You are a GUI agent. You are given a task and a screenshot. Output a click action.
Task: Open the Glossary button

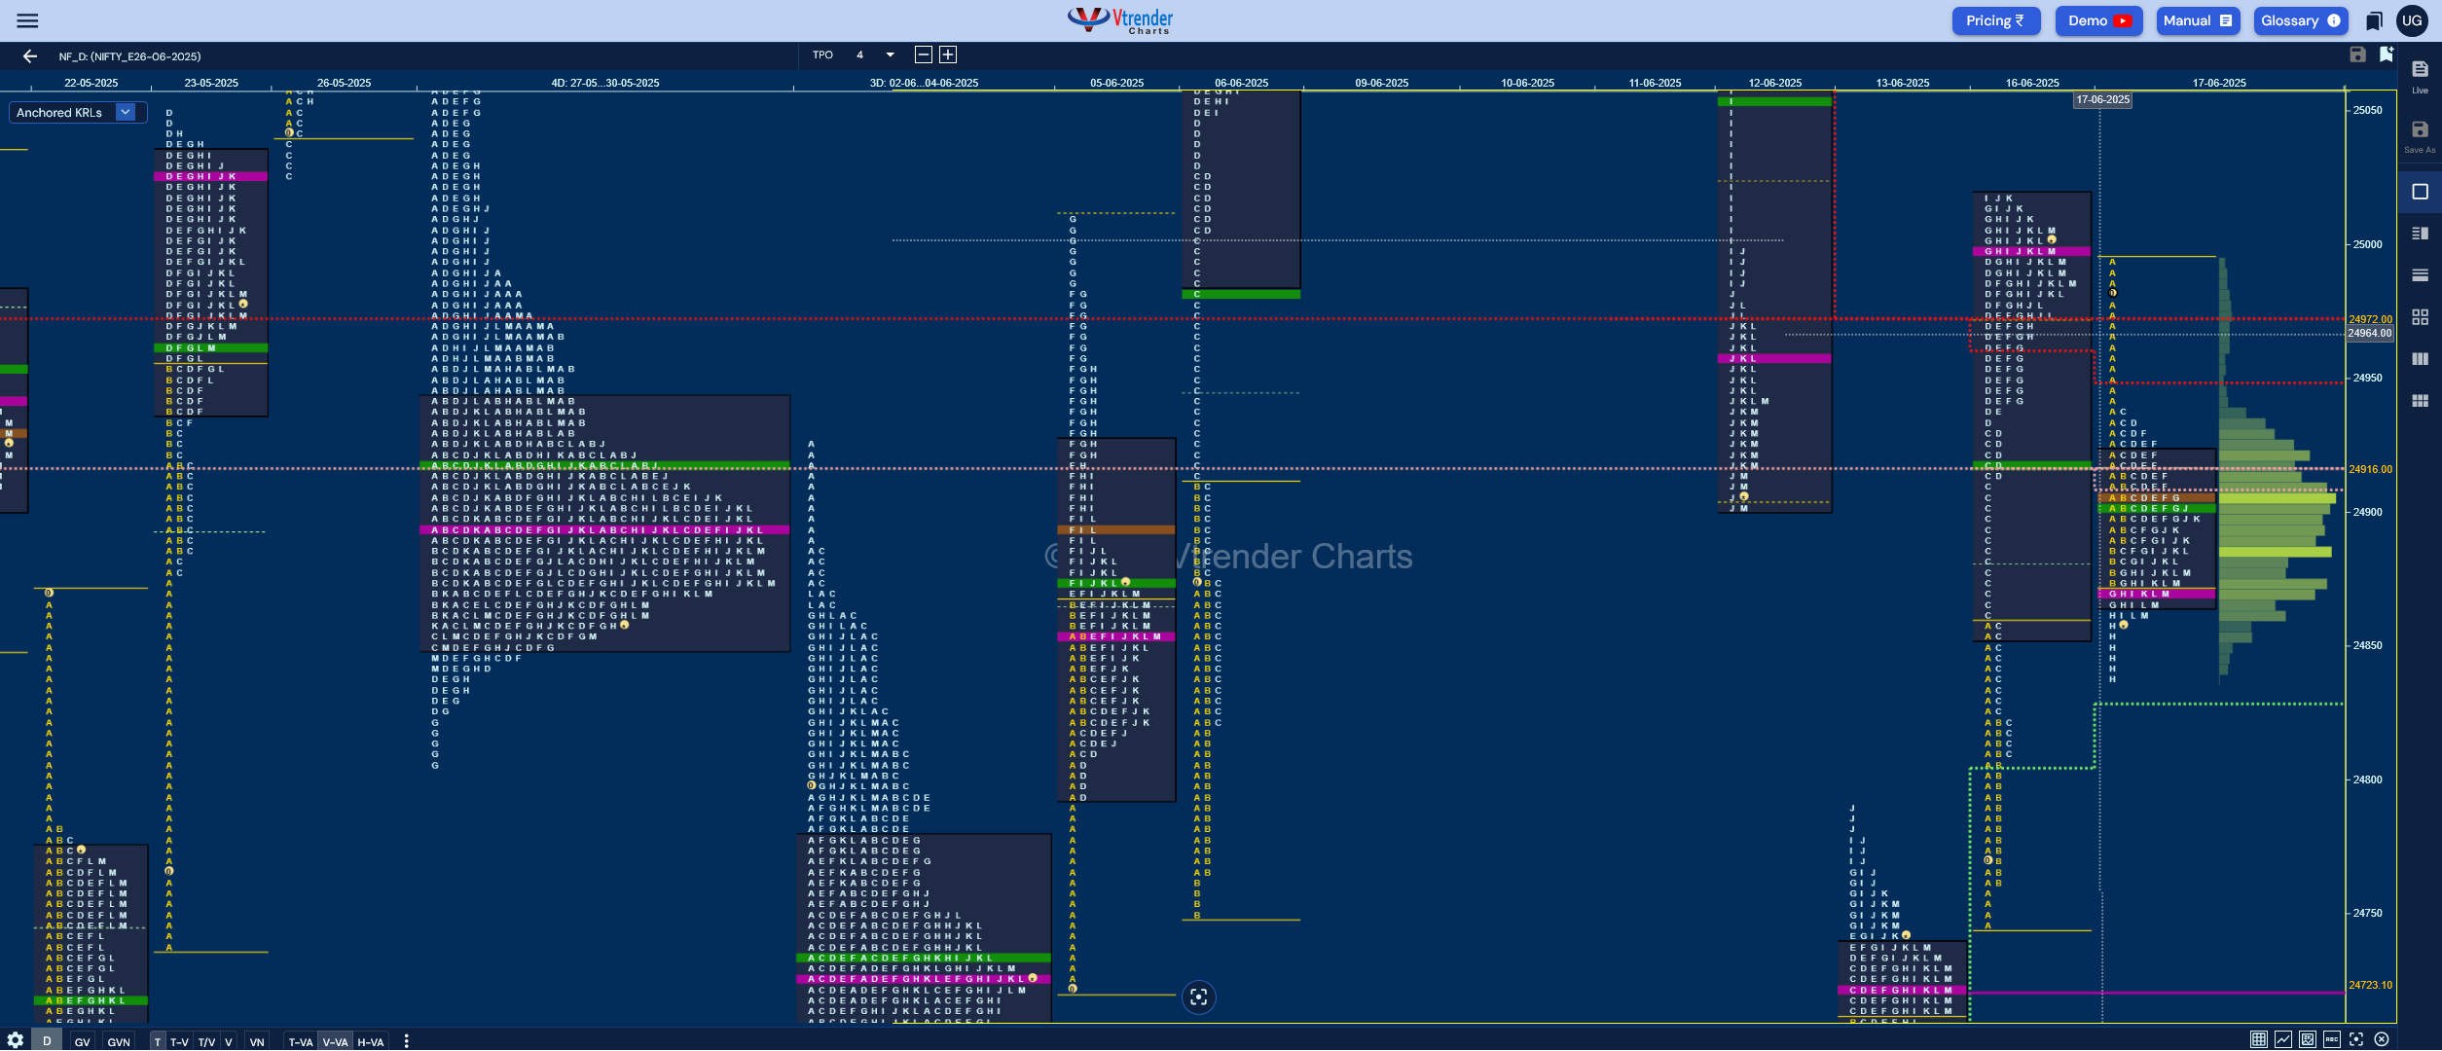click(2300, 20)
